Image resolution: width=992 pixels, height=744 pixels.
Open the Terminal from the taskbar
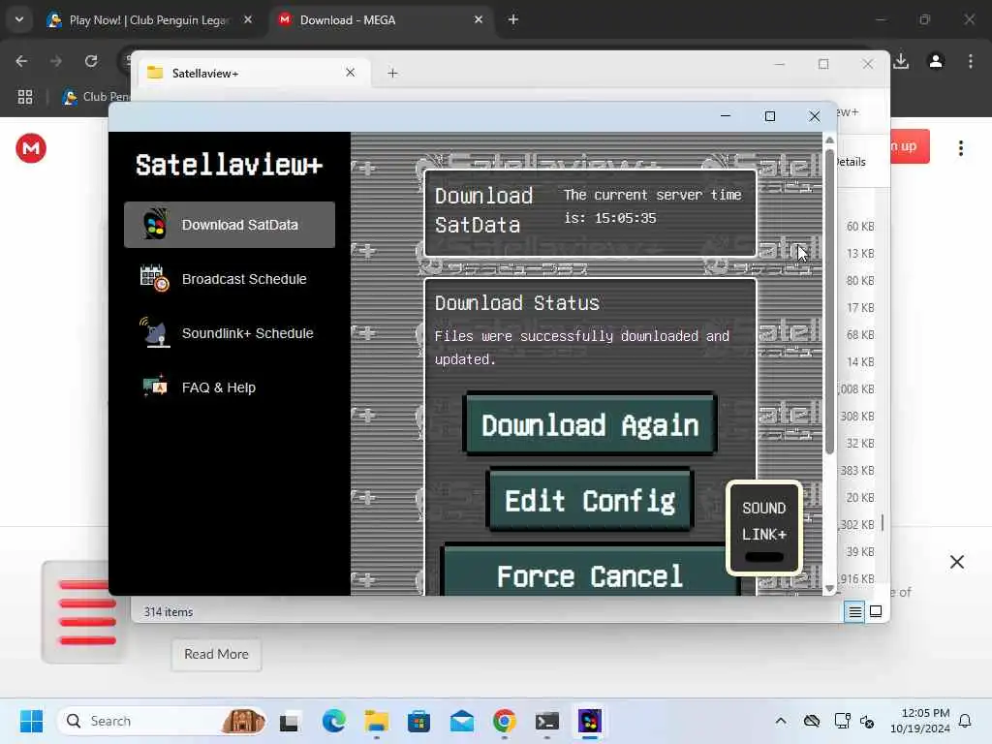(547, 721)
